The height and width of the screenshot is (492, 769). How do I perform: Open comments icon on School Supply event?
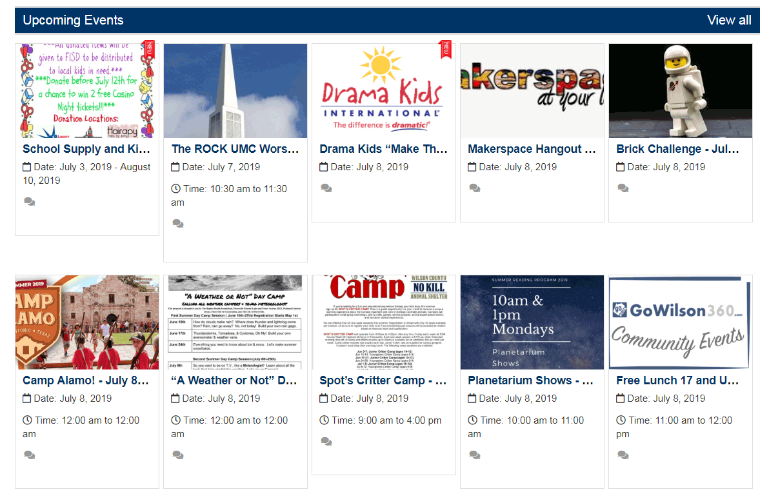click(x=30, y=201)
